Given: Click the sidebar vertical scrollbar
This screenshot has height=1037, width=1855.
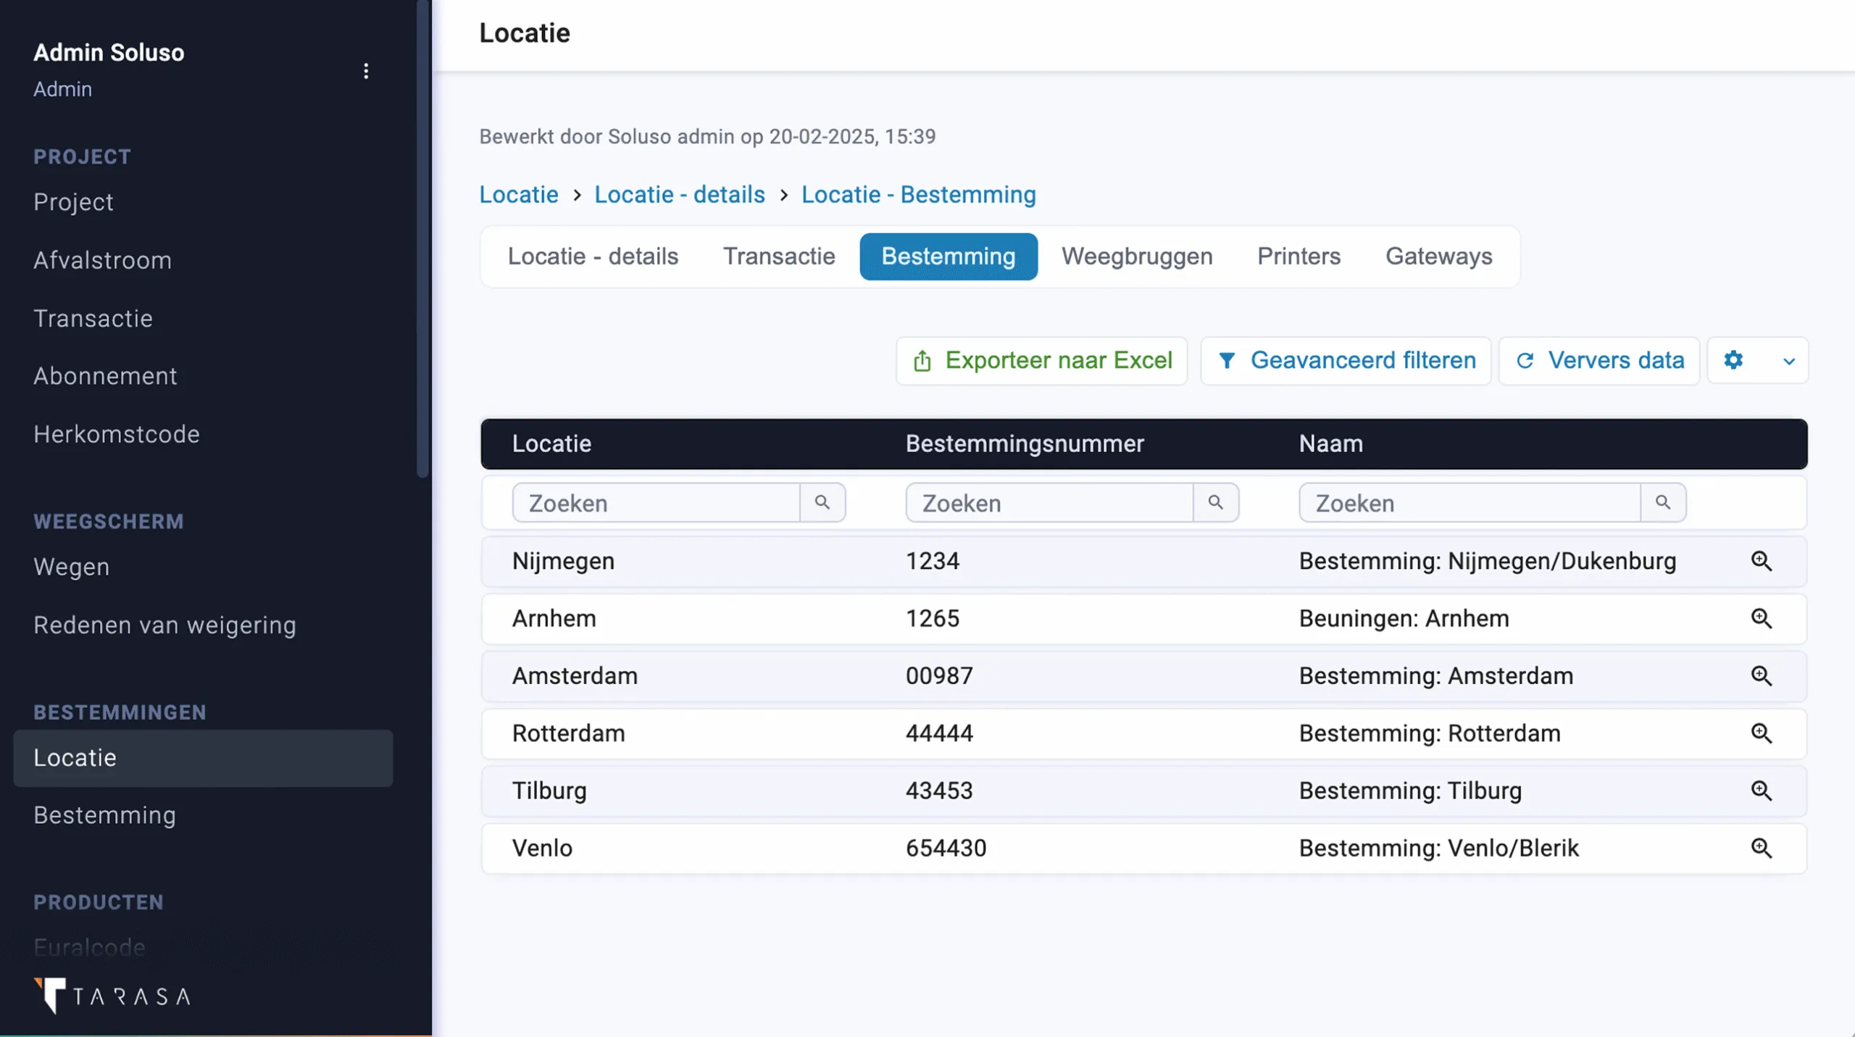Looking at the screenshot, I should click(x=422, y=239).
